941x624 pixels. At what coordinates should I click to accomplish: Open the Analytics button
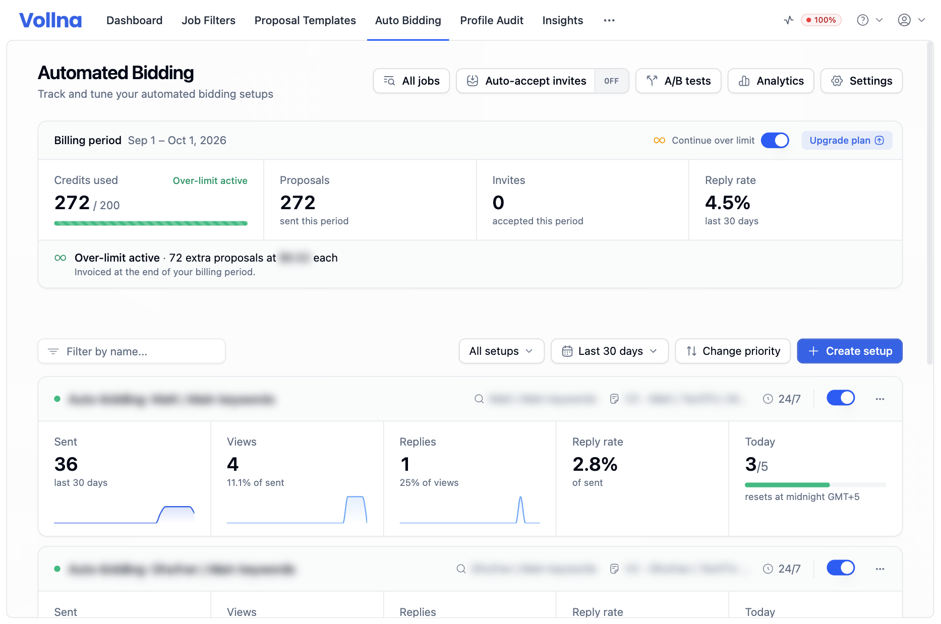coord(771,81)
